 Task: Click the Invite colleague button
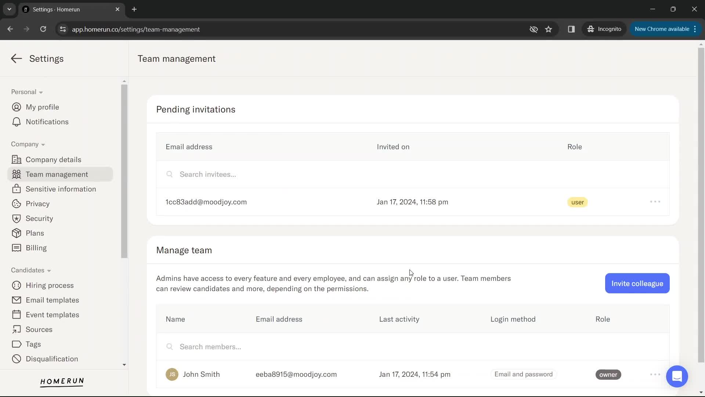tap(637, 283)
